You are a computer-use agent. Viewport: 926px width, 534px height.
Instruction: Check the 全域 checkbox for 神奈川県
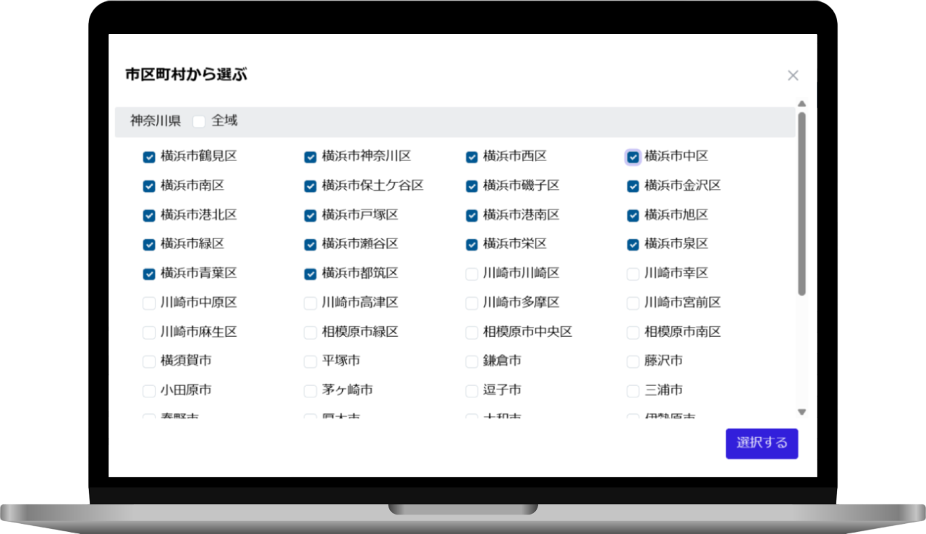[199, 121]
